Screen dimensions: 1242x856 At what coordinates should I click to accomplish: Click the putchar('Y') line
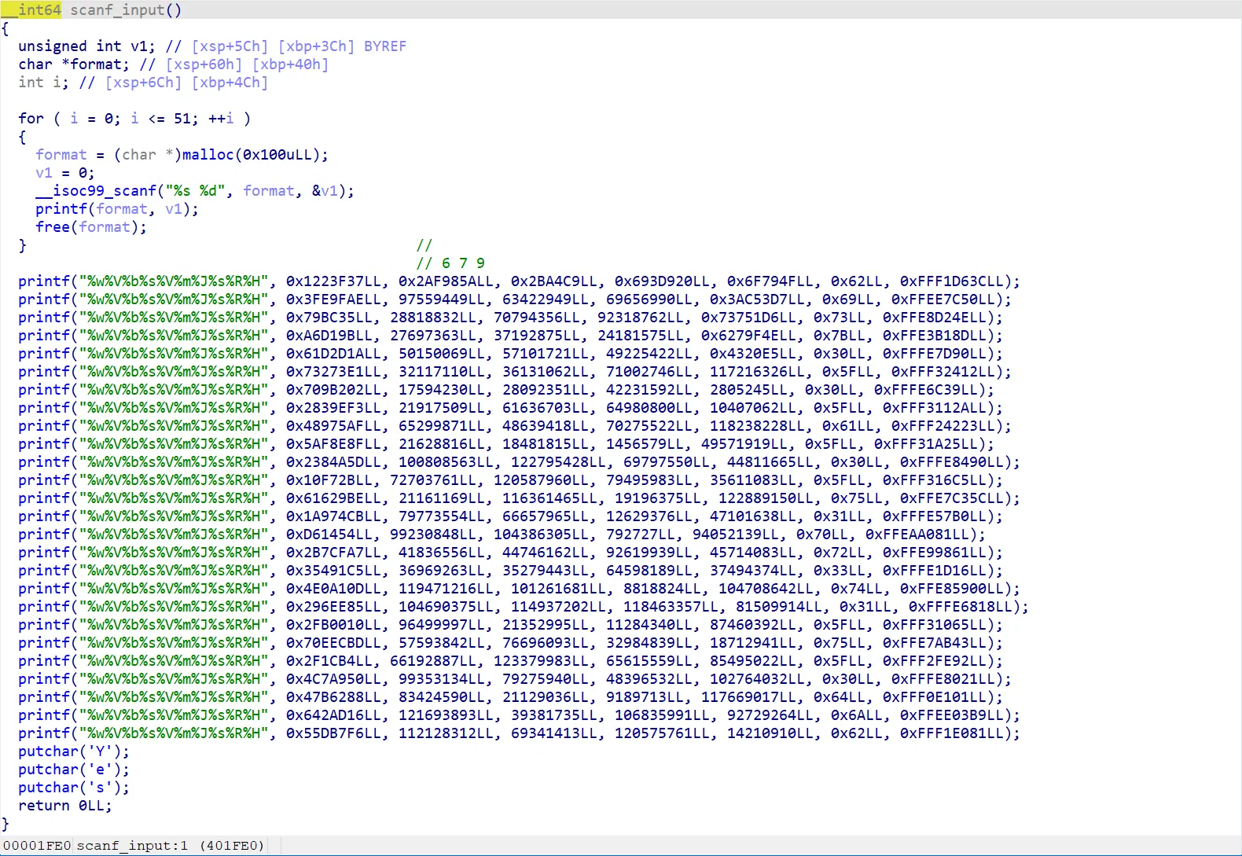[x=74, y=751]
